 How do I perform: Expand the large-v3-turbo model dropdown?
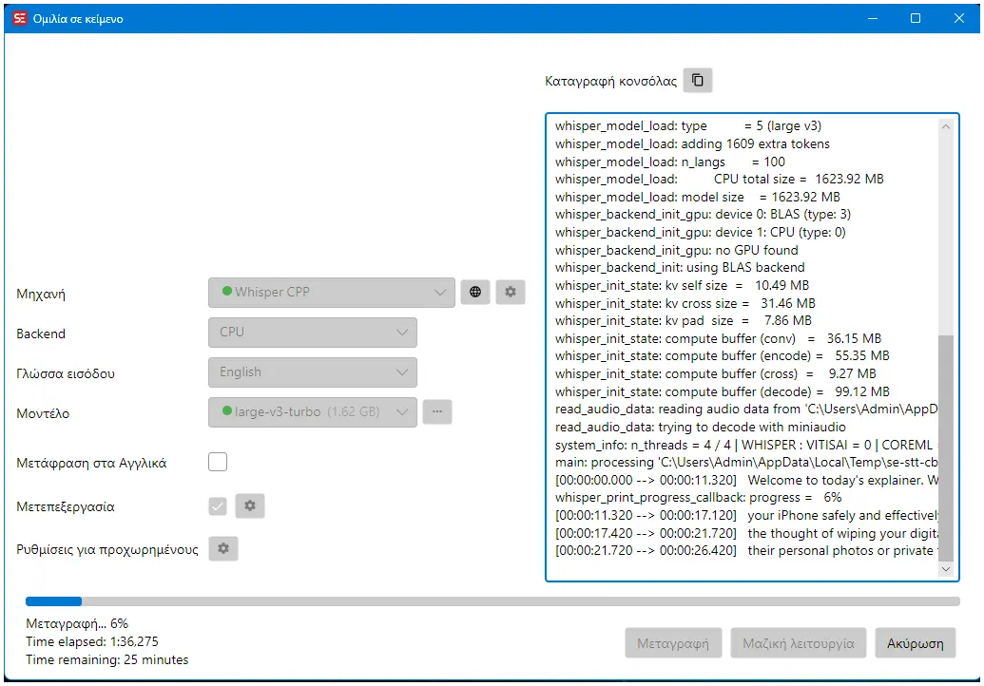tap(313, 412)
